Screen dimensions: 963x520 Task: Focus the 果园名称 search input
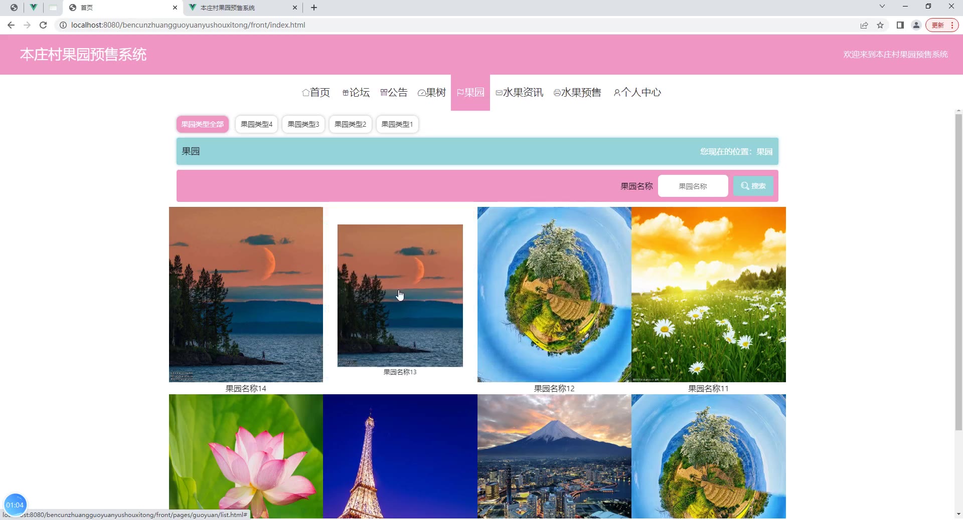(x=693, y=186)
